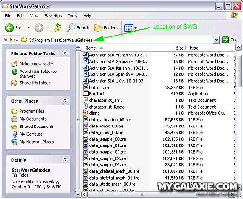Select data_animation_00.tre file icon
Screen dimensions: 243x199
(86, 120)
